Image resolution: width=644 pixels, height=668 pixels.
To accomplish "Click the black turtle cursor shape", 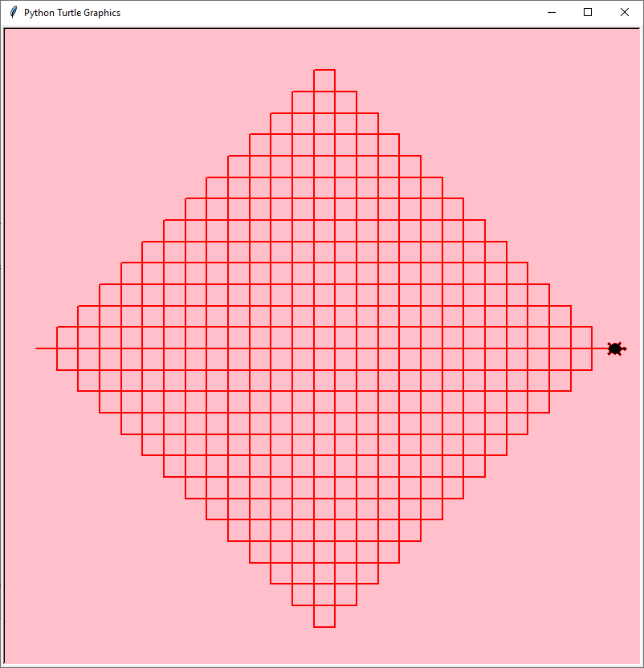I will pyautogui.click(x=616, y=348).
